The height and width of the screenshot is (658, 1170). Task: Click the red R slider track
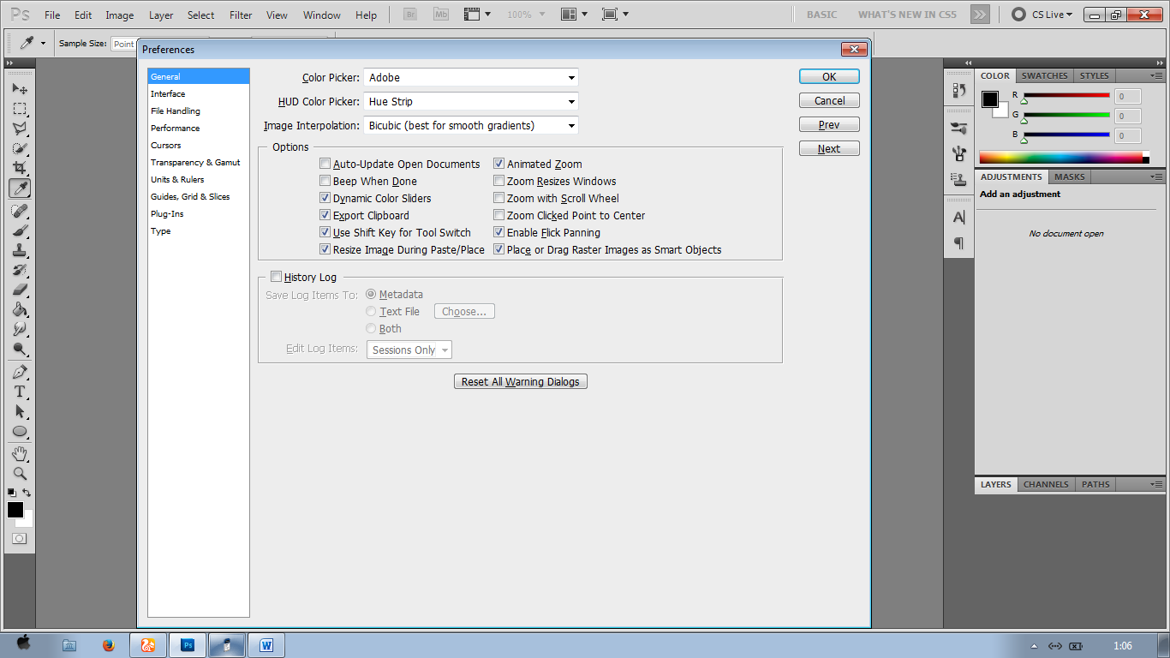[1066, 95]
